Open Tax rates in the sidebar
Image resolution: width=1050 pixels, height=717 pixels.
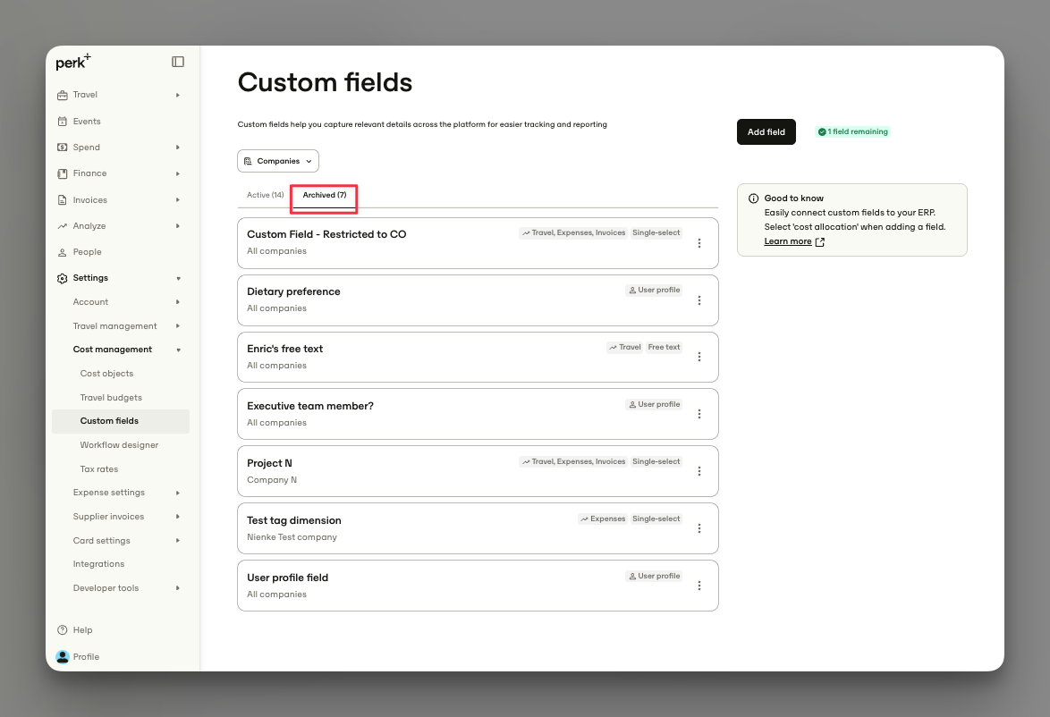tap(99, 469)
